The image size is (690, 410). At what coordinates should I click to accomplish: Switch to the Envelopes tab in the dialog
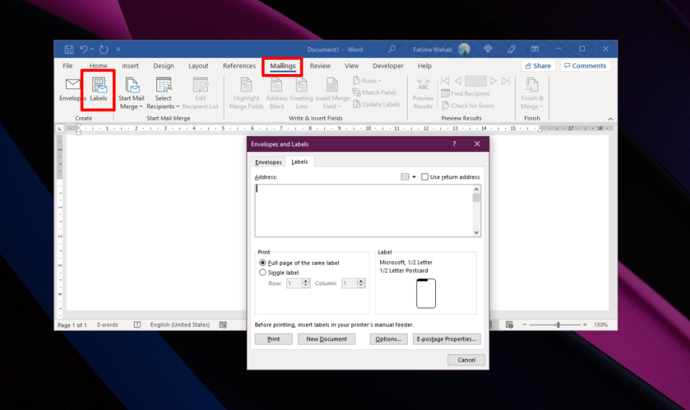point(268,162)
